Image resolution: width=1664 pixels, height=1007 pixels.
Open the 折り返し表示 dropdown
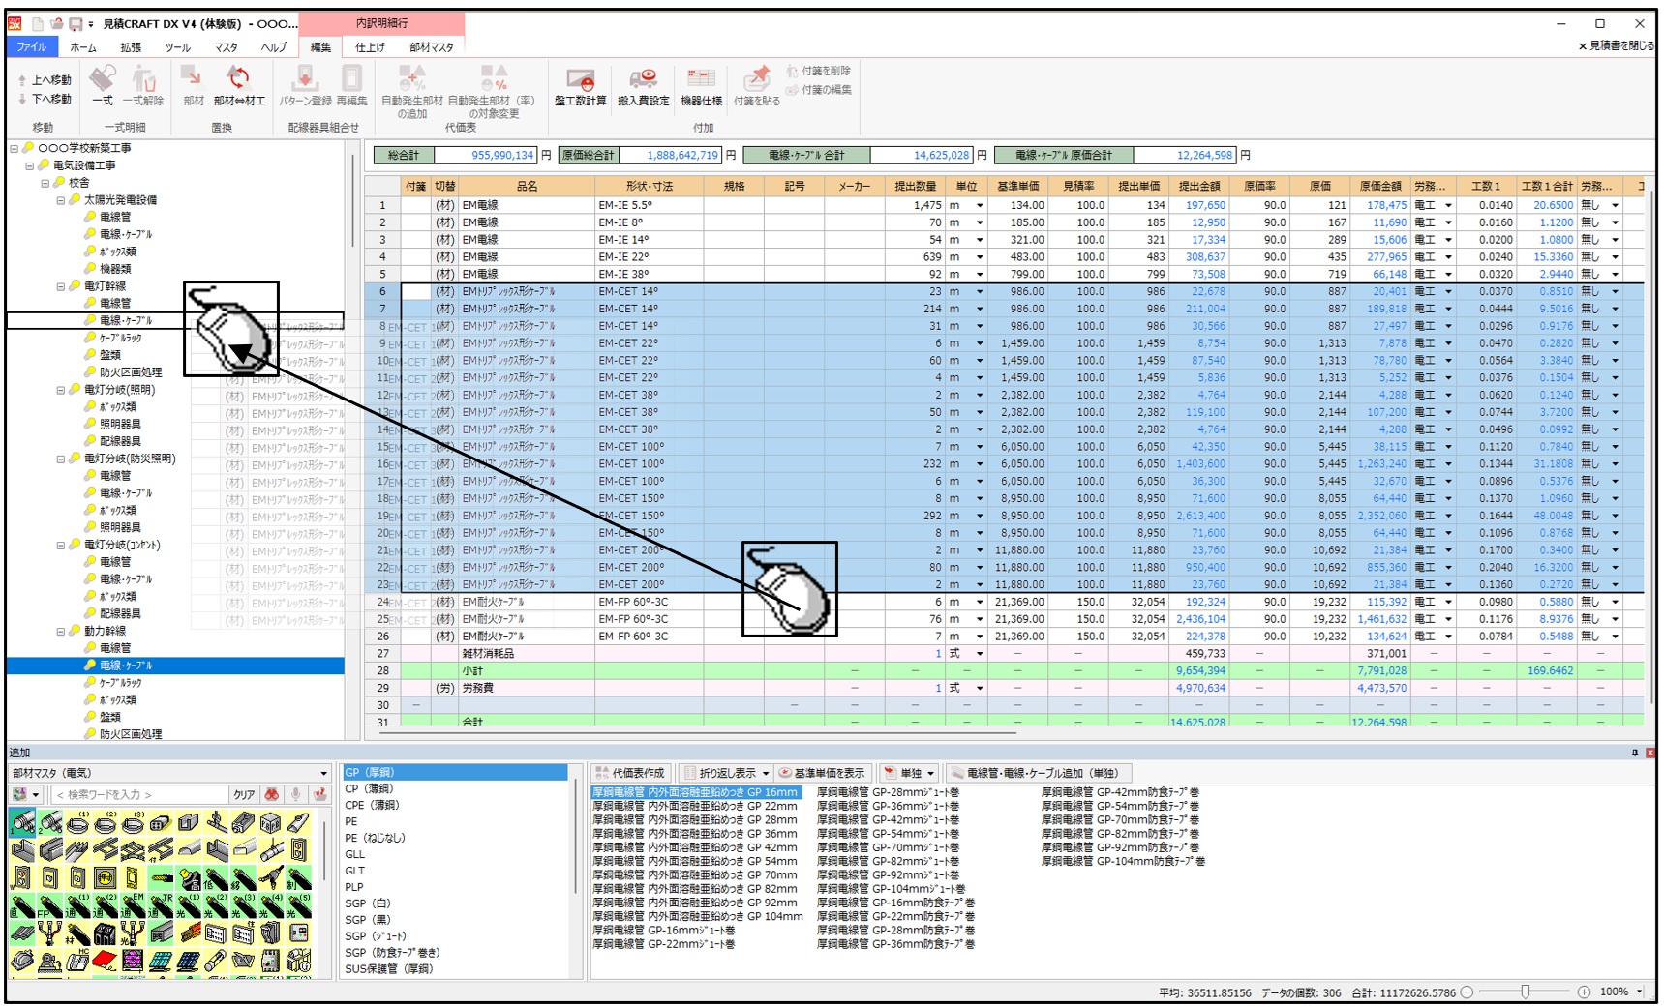click(x=765, y=773)
